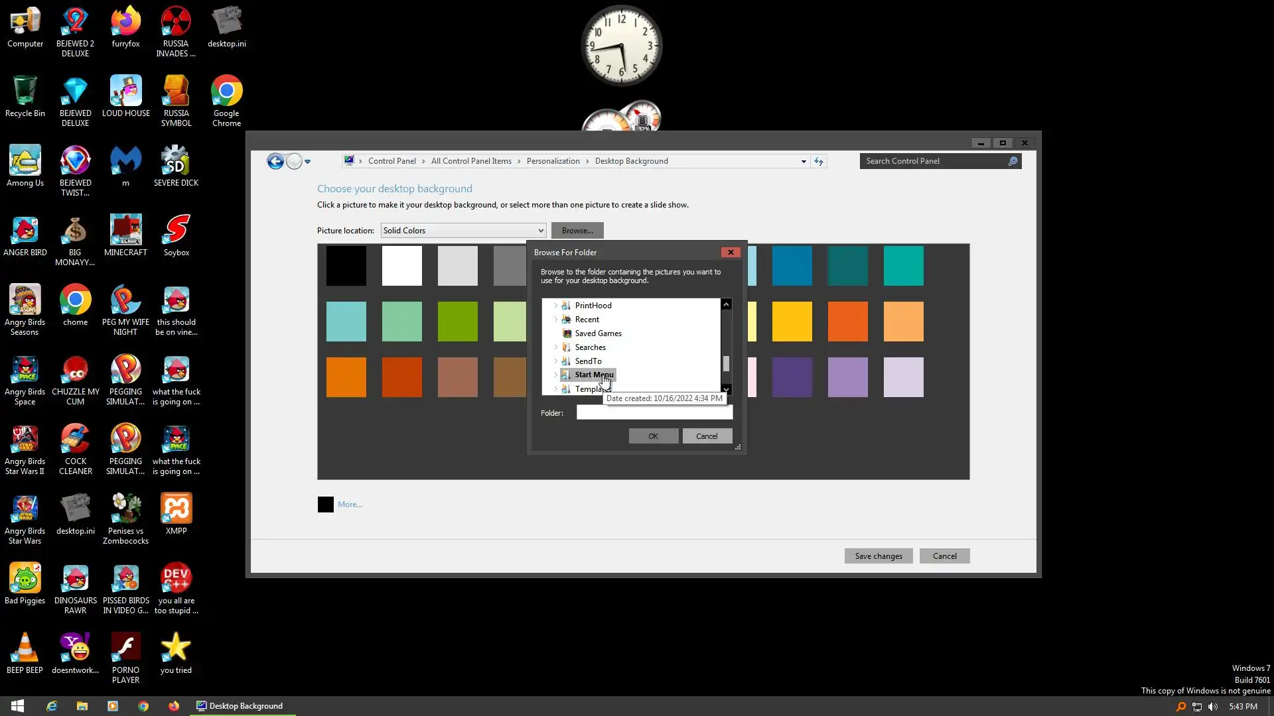Click the More... color link
Image resolution: width=1274 pixels, height=716 pixels.
tap(350, 505)
